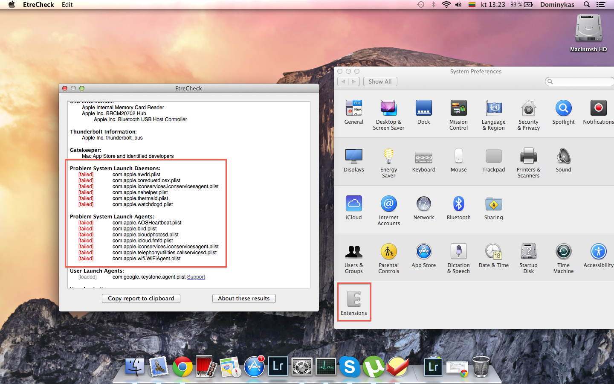Open Energy Saver preferences
The image size is (614, 384).
388,163
